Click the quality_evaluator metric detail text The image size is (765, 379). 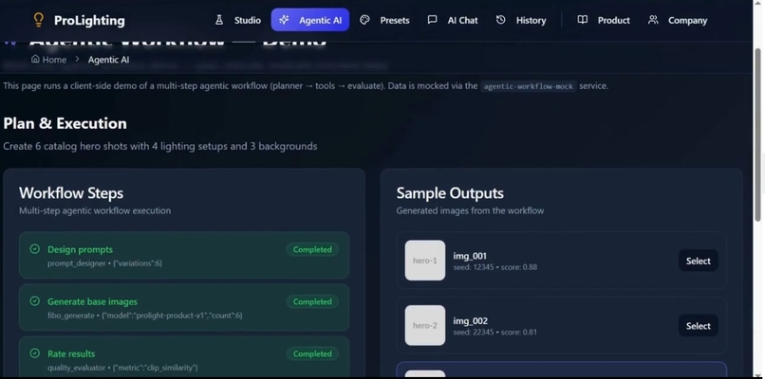(x=122, y=368)
